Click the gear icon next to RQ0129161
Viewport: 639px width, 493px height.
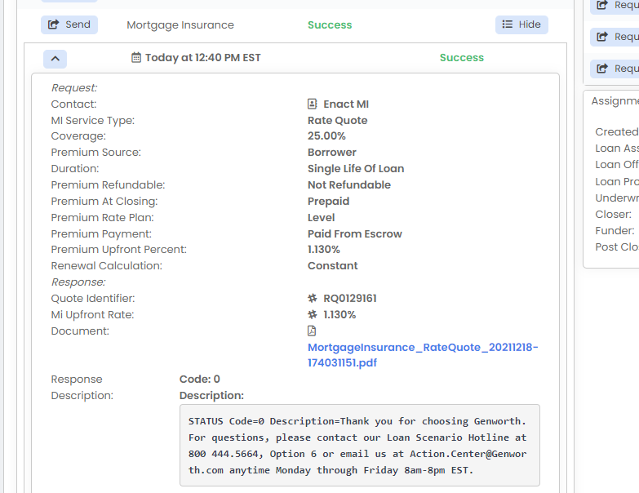point(313,298)
